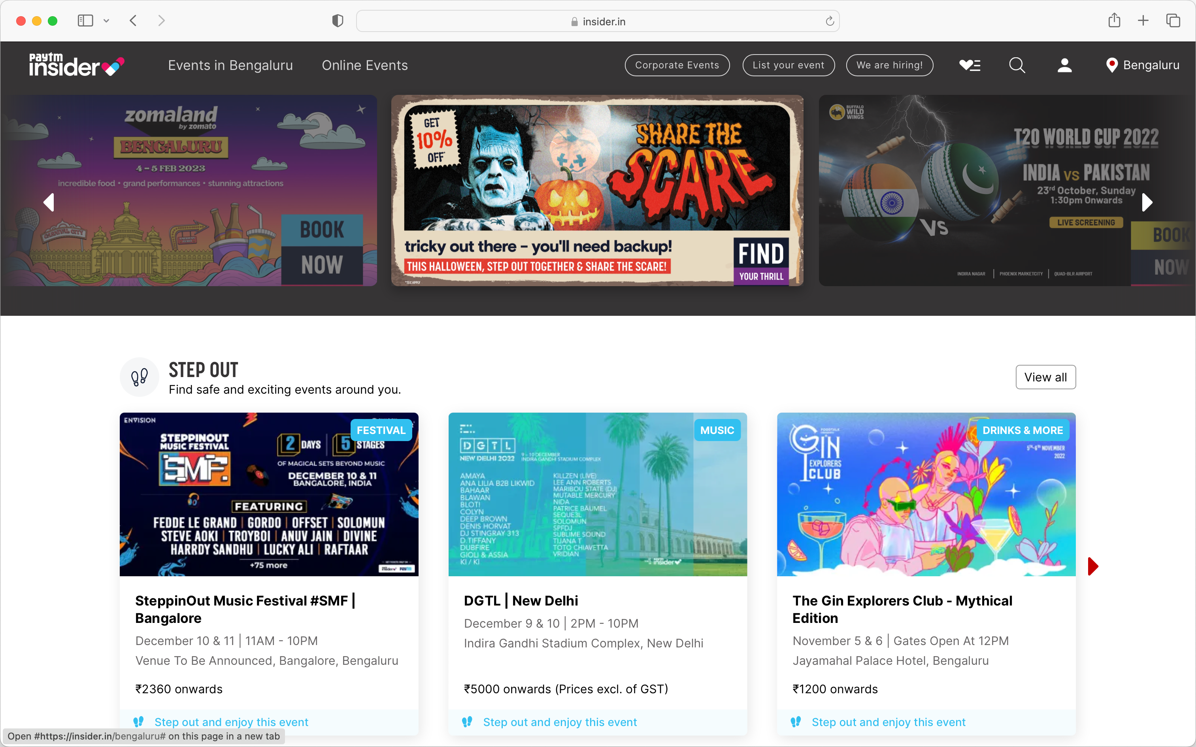Expand the sidebar options chevron
The height and width of the screenshot is (747, 1196).
(x=107, y=20)
